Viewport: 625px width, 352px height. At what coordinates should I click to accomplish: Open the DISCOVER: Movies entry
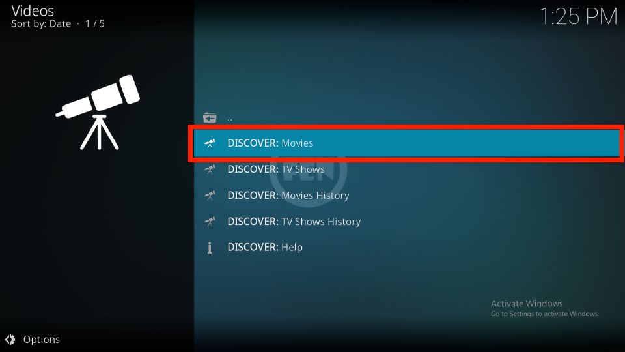(406, 143)
